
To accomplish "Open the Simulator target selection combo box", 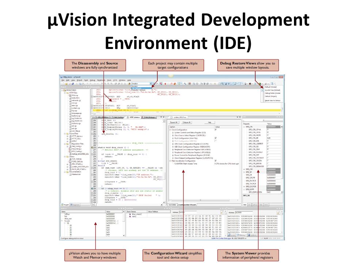I will (x=141, y=84).
